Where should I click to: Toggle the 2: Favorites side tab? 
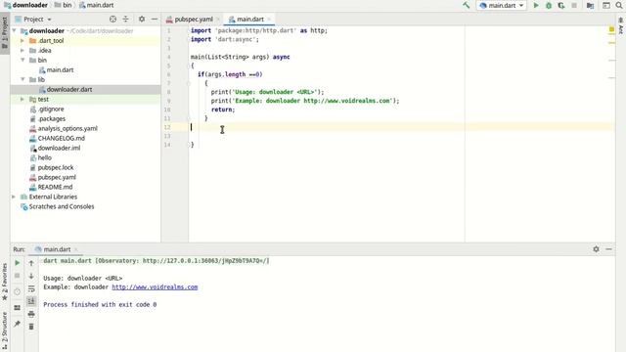click(5, 282)
